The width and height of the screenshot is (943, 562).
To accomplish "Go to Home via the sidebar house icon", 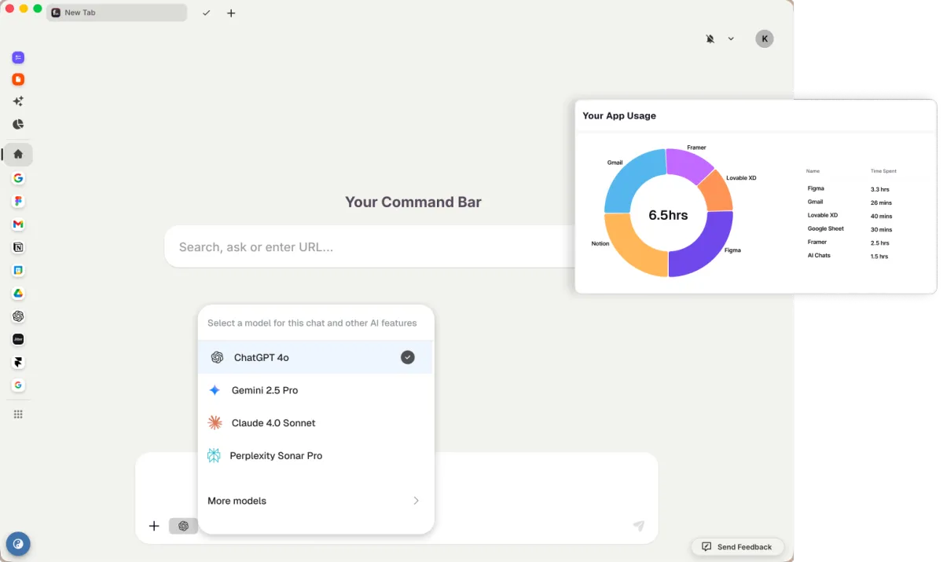I will (x=18, y=154).
